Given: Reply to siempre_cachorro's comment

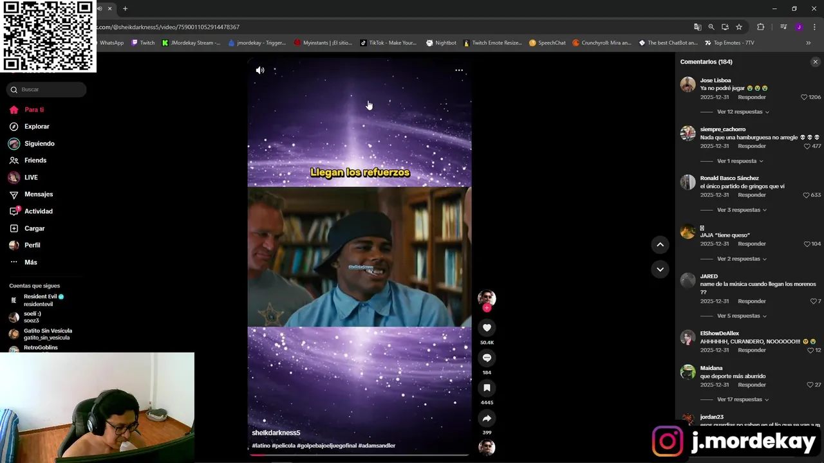Looking at the screenshot, I should [752, 146].
